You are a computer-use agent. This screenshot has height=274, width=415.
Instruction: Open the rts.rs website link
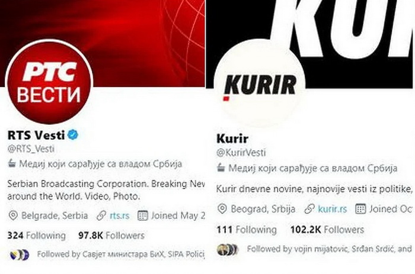119,215
